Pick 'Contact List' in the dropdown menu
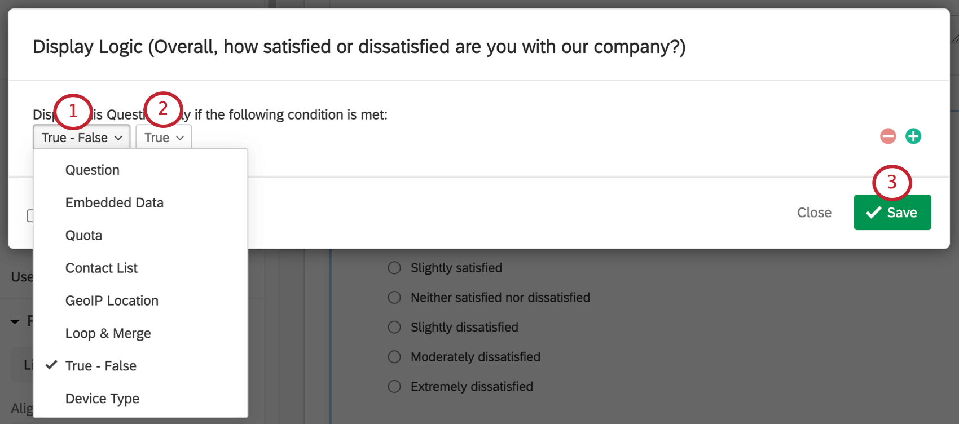Image resolution: width=959 pixels, height=424 pixels. pyautogui.click(x=101, y=268)
